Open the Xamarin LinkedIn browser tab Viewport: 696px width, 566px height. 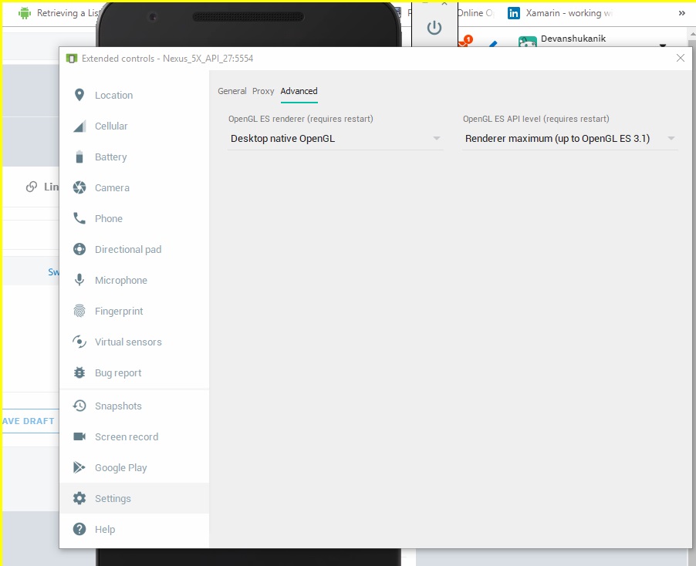tap(569, 13)
